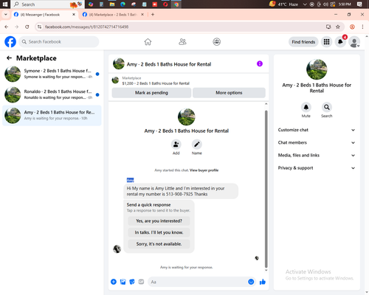Close the Messenger | Facebook tab
The height and width of the screenshot is (295, 369).
pos(74,15)
